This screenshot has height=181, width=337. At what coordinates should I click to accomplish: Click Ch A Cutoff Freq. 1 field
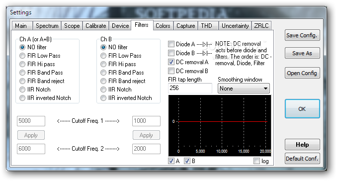[31, 121]
